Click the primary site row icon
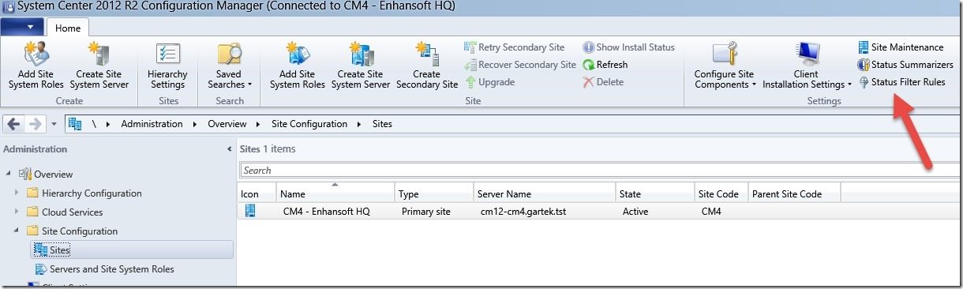 click(249, 211)
